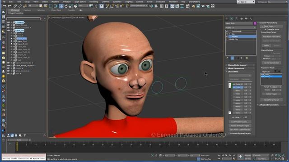Viewport: 289px width, 162px height.
Task: Toggle Morpher modifier eye visibility
Action: (x=227, y=36)
